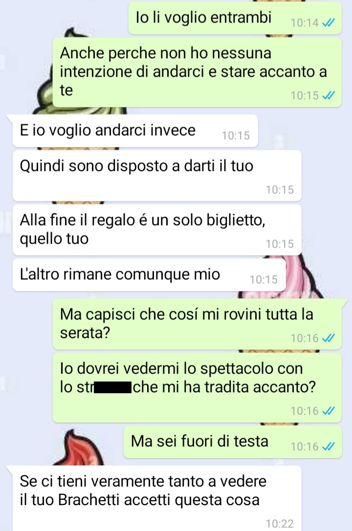
Task: Select 'Anche perche non ho nessuna intenzione' bubble
Action: tap(197, 72)
